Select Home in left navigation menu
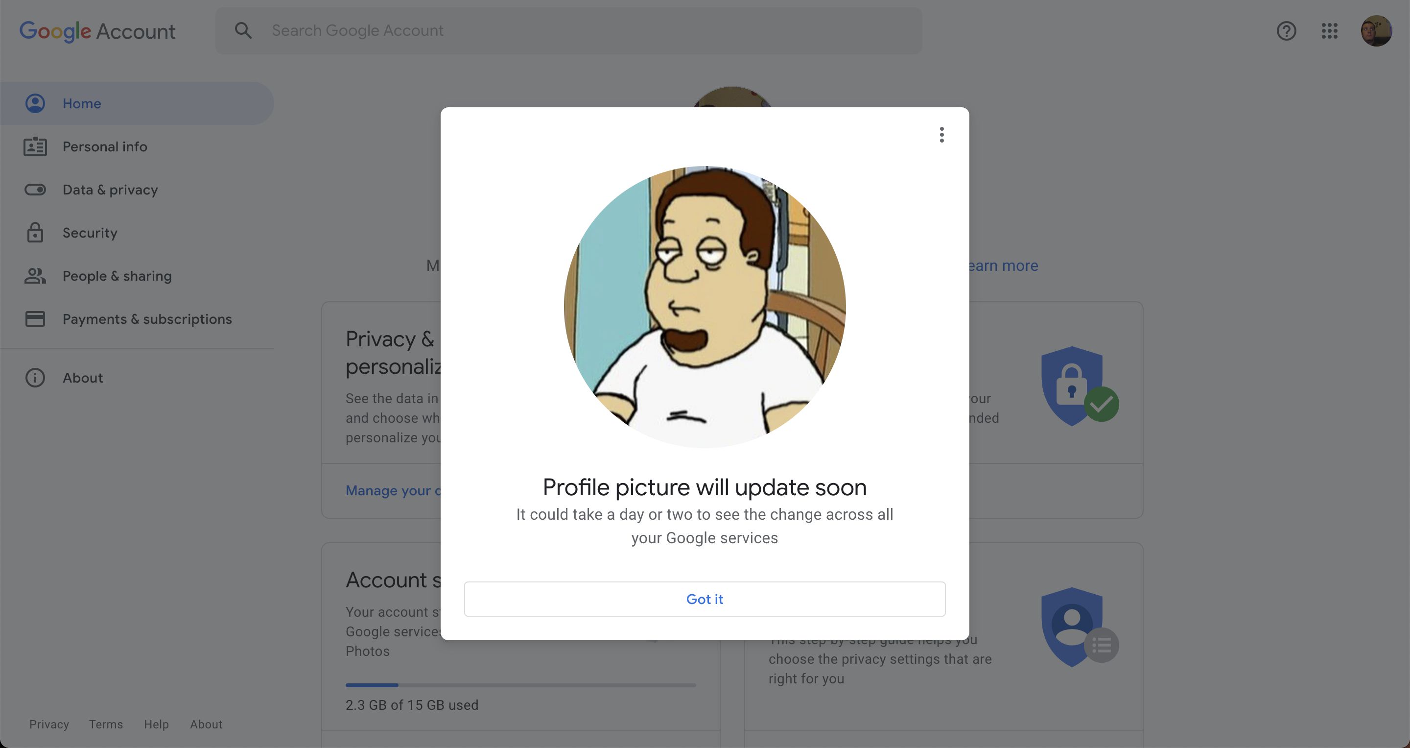The image size is (1410, 748). coord(81,102)
